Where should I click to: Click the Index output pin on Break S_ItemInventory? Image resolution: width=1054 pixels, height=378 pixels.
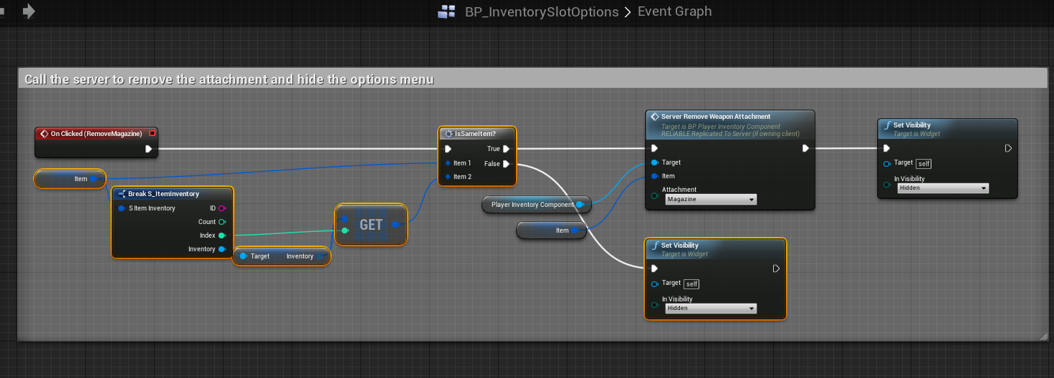[x=221, y=236]
